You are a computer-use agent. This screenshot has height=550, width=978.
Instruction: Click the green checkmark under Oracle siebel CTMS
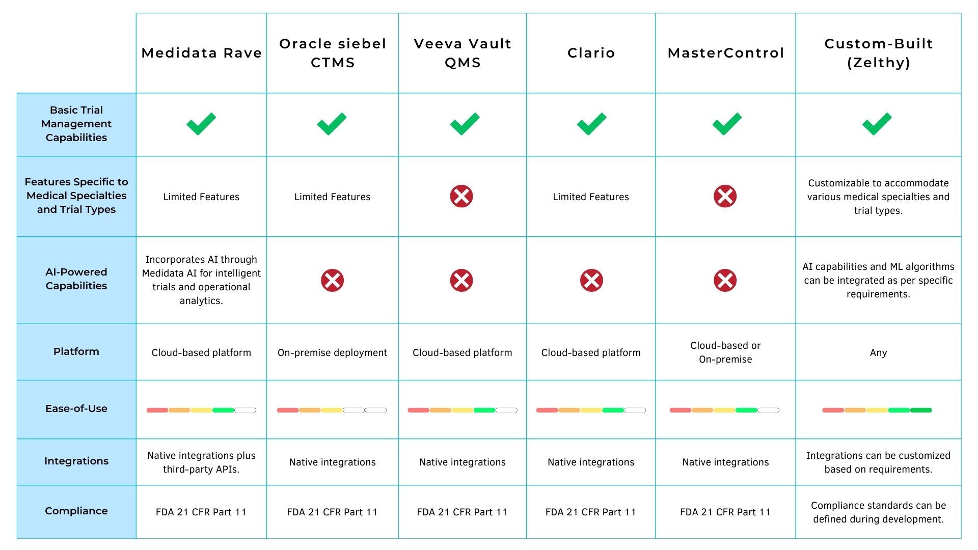(x=332, y=124)
